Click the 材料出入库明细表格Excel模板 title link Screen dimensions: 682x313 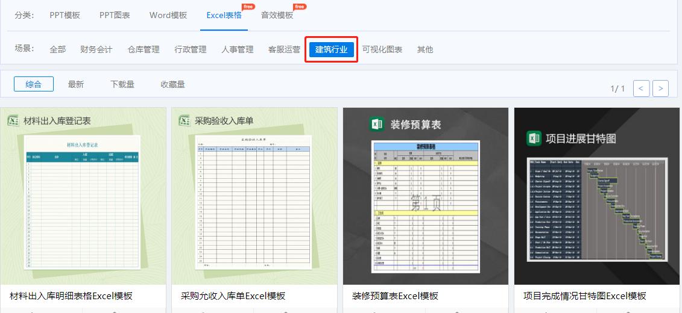click(71, 296)
